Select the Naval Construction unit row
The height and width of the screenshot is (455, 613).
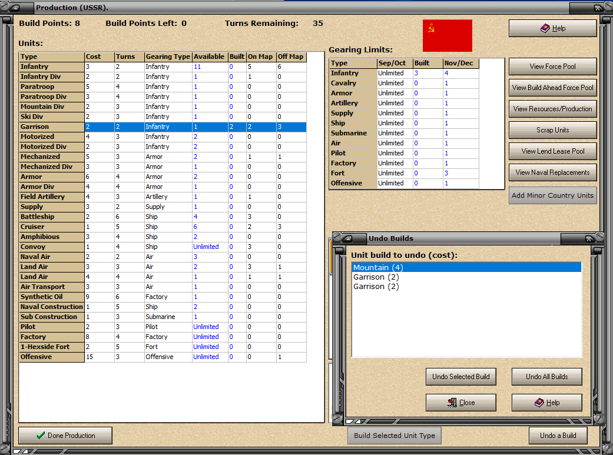(163, 307)
